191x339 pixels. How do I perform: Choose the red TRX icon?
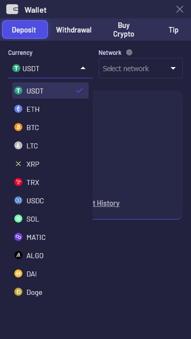click(x=18, y=182)
